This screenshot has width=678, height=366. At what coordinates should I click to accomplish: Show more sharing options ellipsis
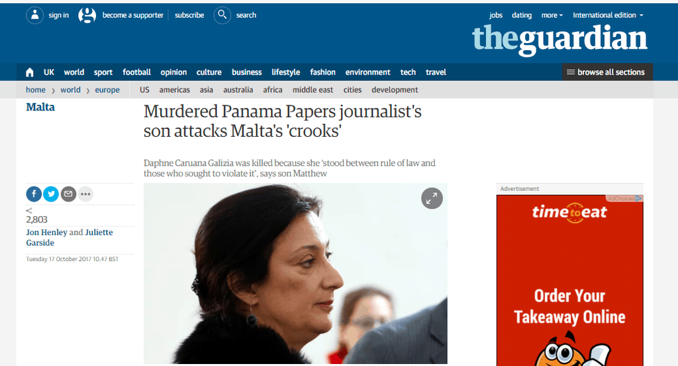[85, 194]
